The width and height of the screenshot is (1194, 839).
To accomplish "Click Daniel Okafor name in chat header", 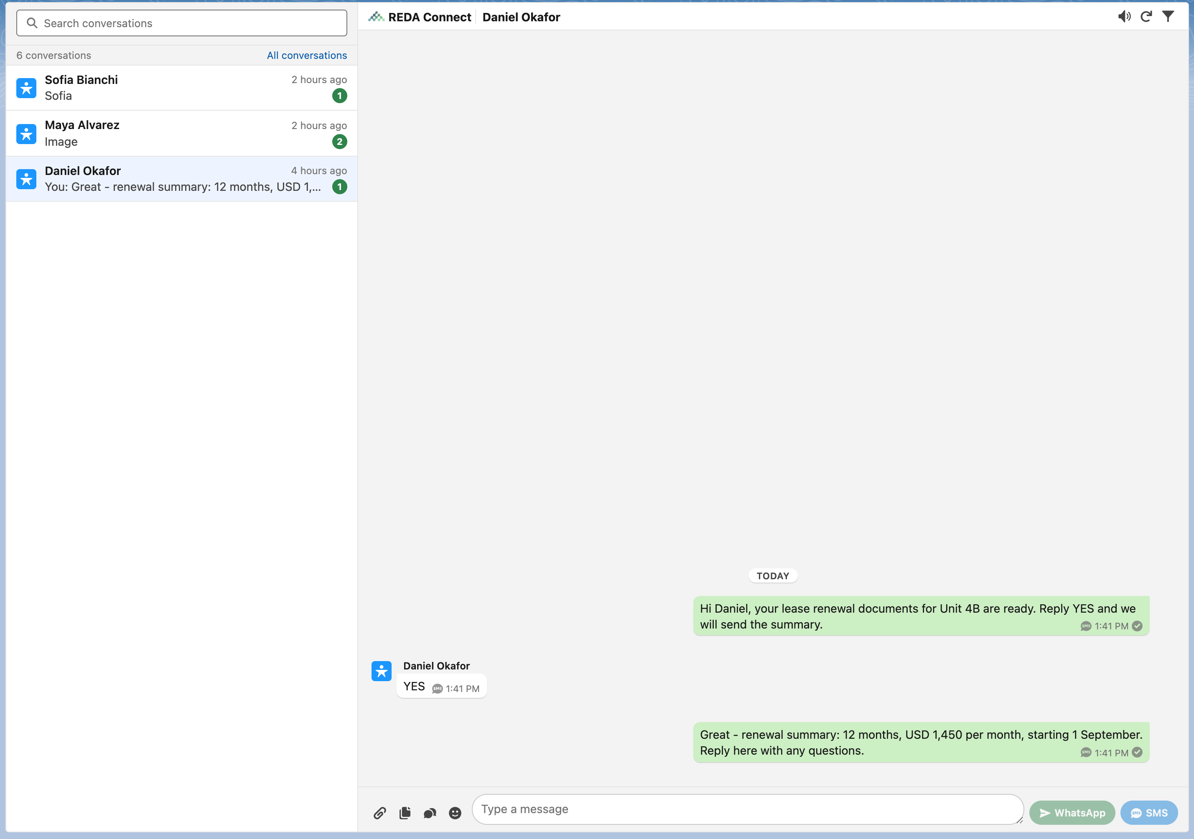I will tap(521, 17).
